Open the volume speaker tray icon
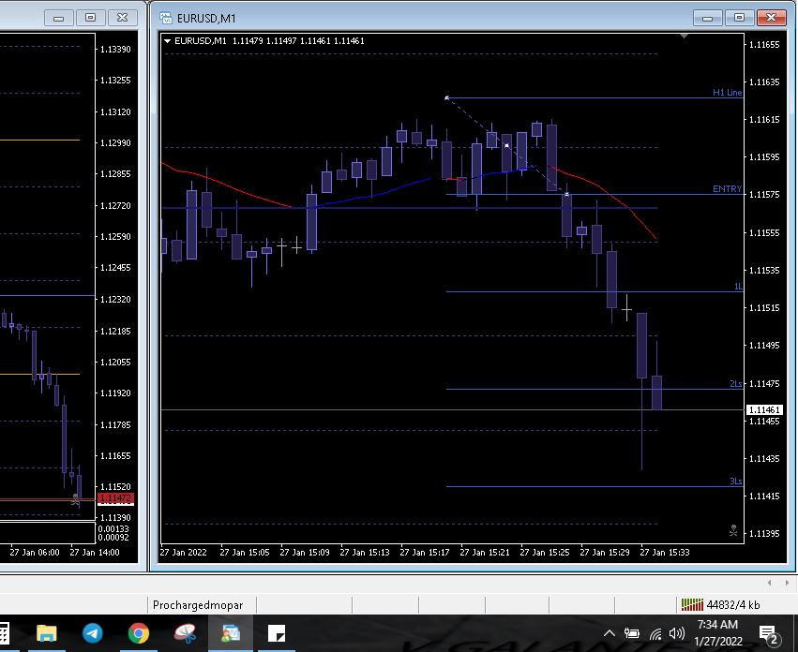The height and width of the screenshot is (652, 798). pyautogui.click(x=677, y=634)
